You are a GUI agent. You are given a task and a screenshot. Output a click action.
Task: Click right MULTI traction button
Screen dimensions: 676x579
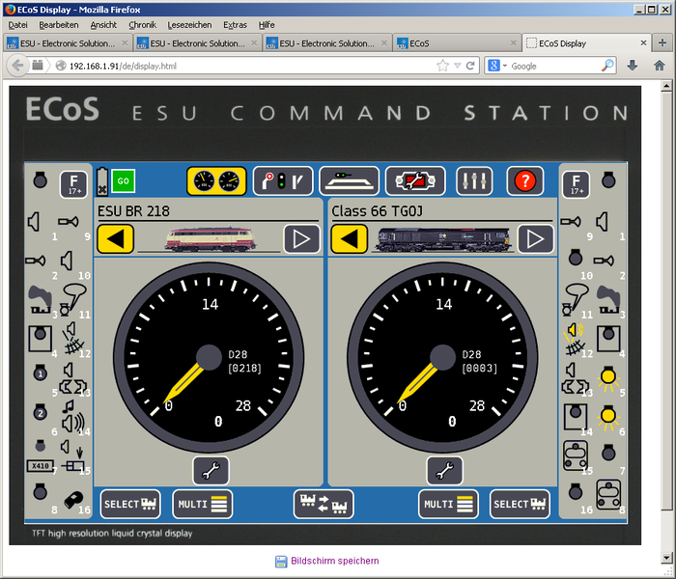(448, 504)
